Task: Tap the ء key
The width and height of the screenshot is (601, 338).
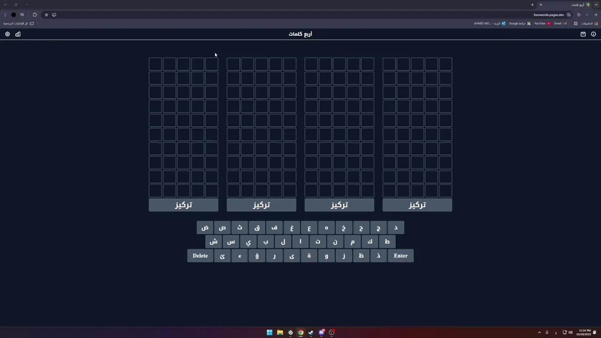Action: point(239,256)
